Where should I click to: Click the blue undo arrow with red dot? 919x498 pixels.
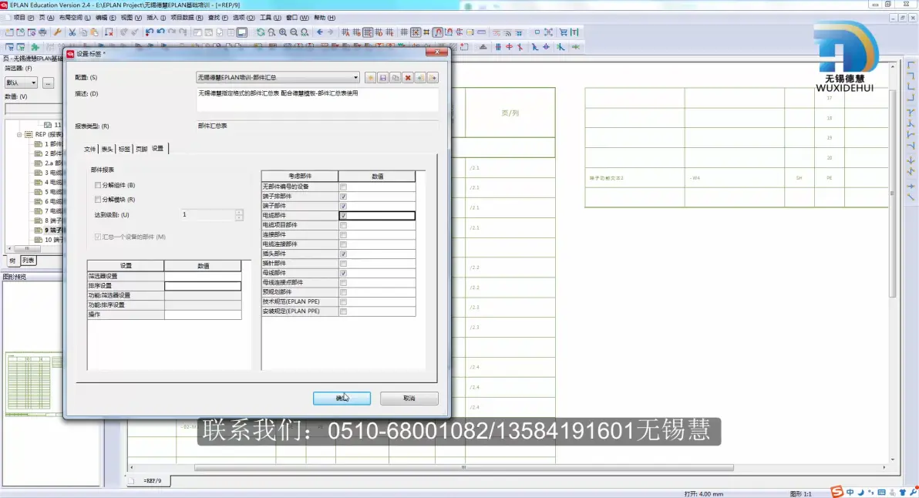[x=150, y=32]
